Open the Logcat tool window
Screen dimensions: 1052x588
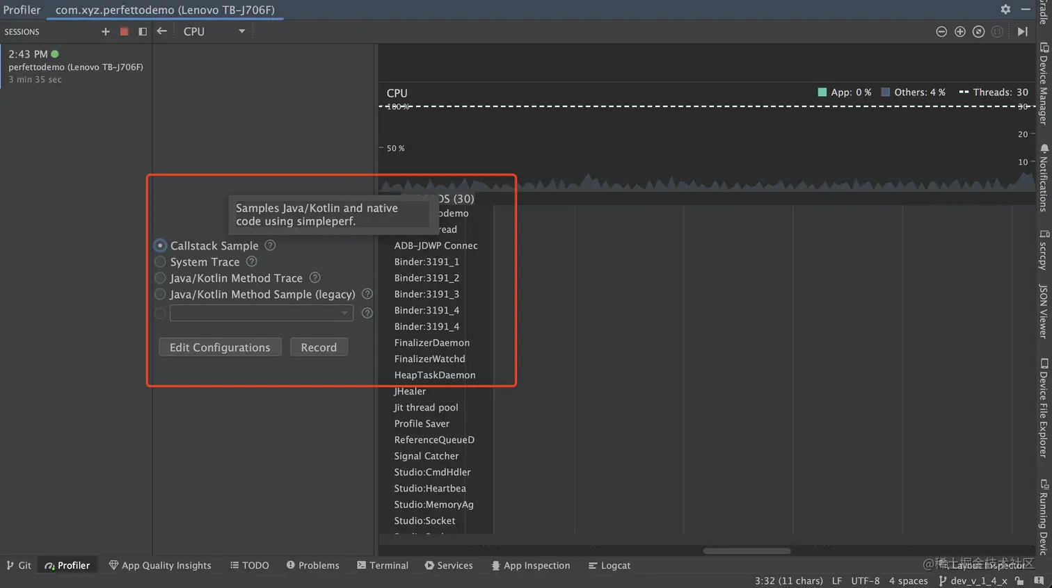[609, 565]
